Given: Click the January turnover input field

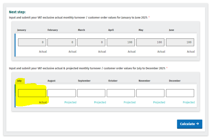Looking at the screenshot, I should pos(32,42).
